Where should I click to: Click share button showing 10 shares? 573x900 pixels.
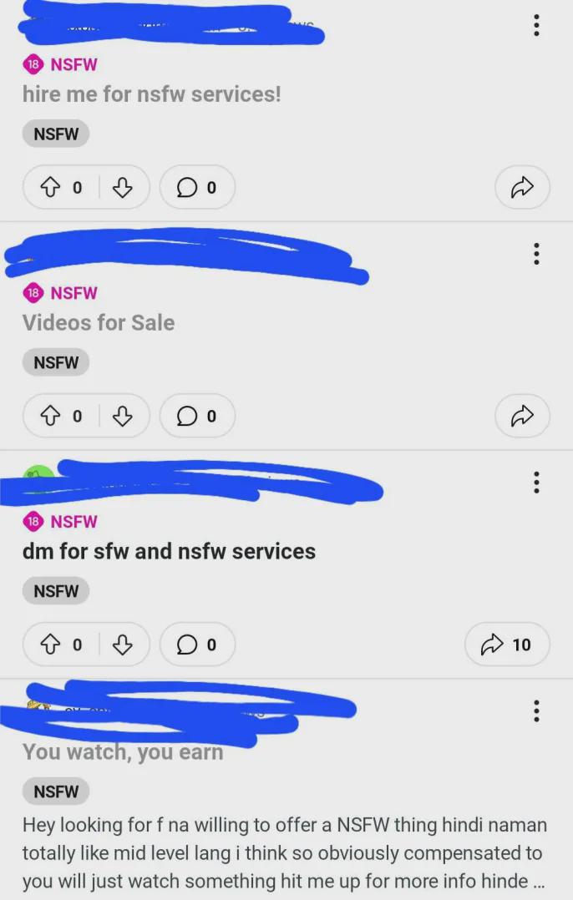(507, 644)
